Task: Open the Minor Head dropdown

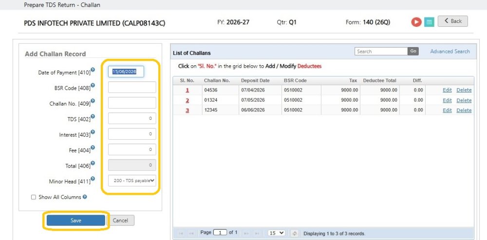Action: (132, 181)
